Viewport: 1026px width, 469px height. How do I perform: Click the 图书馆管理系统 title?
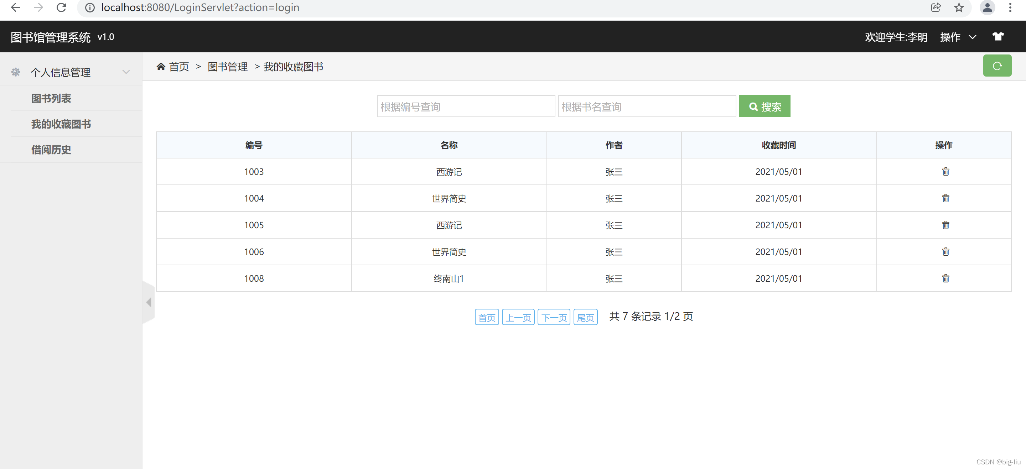coord(51,37)
